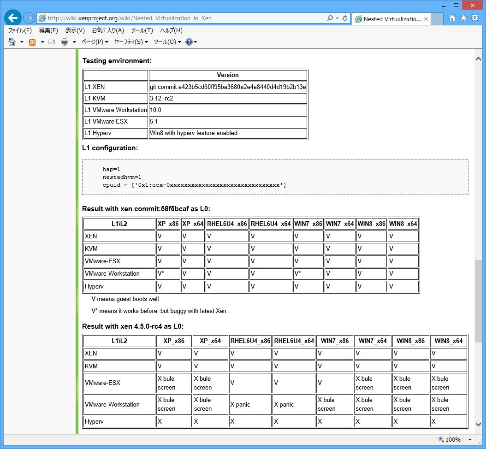Open the 表示(V) menu

75,30
